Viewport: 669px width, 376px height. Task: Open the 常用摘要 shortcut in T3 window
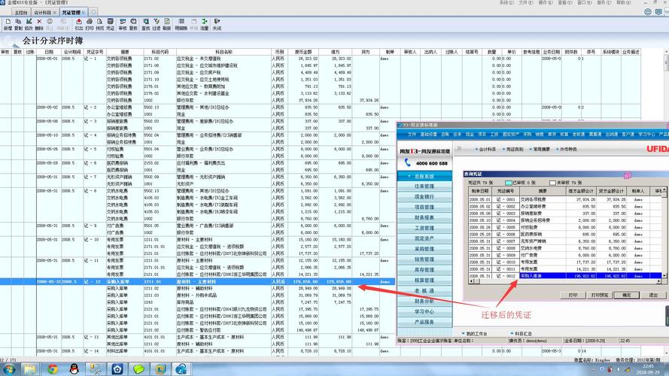(x=540, y=149)
